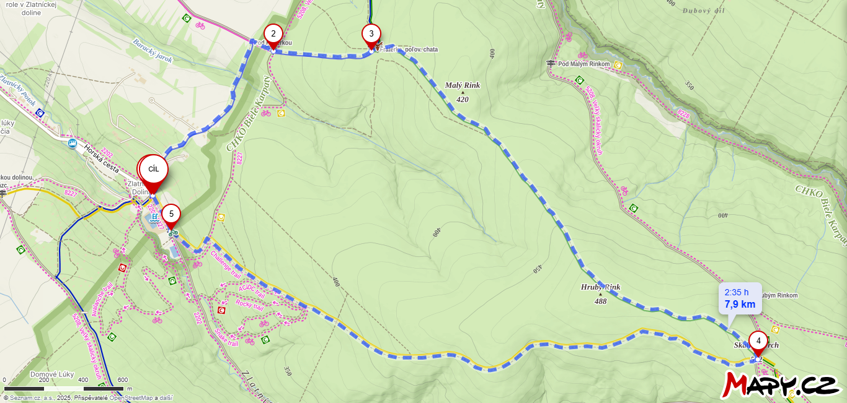The image size is (847, 403).
Task: Click the Rocky trail label
Action: click(250, 305)
